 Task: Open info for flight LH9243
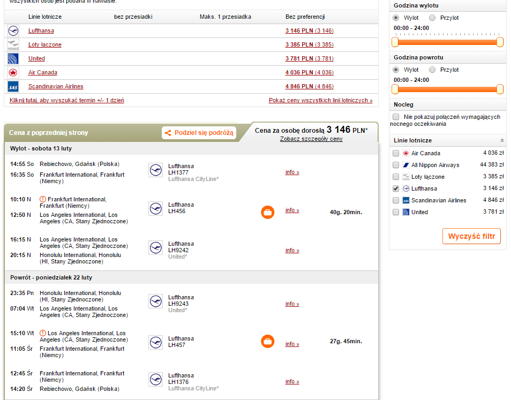(x=292, y=304)
